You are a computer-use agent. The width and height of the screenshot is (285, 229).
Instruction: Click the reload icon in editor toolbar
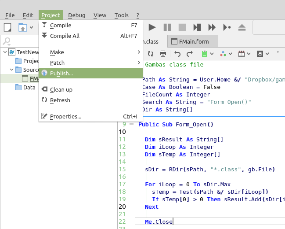[151, 54]
